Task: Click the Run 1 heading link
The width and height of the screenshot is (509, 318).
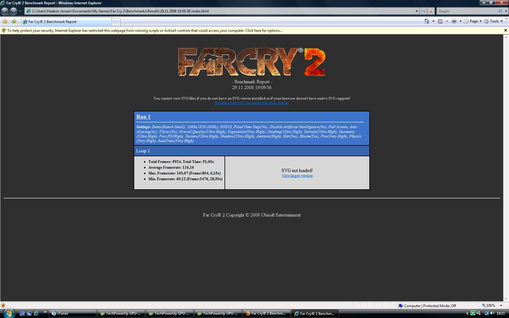Action: (143, 117)
